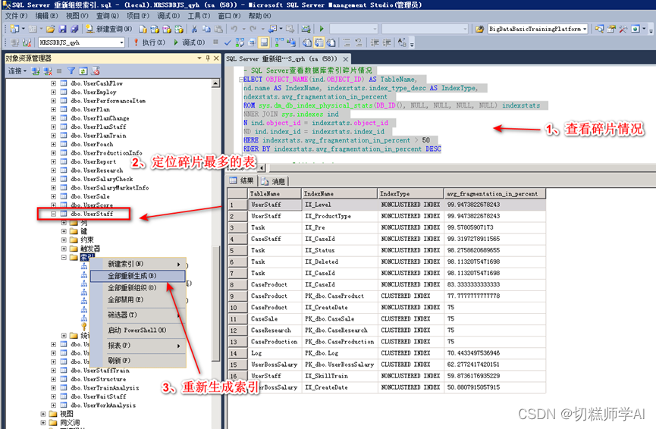Image resolution: width=656 pixels, height=429 pixels.
Task: Refresh Object Explorer tree icon
Action: [83, 71]
